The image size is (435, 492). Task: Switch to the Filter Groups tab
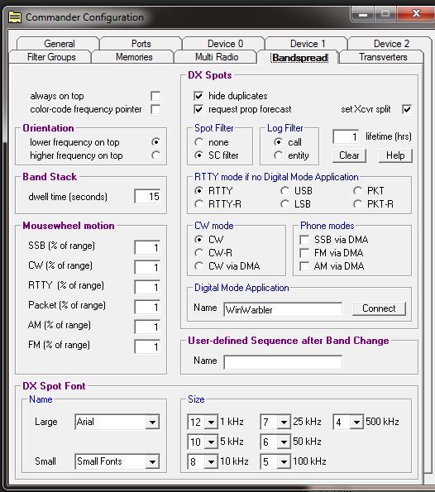click(51, 57)
